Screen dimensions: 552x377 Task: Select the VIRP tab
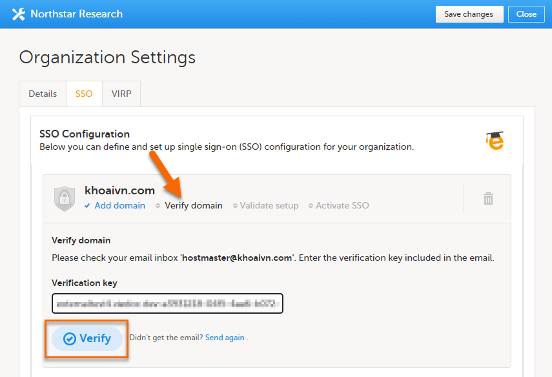pyautogui.click(x=121, y=94)
